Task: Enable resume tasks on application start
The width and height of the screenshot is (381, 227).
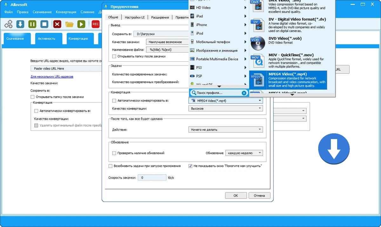Action: (110, 166)
